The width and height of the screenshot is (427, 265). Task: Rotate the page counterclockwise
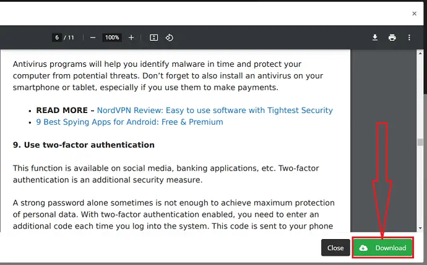click(x=169, y=38)
